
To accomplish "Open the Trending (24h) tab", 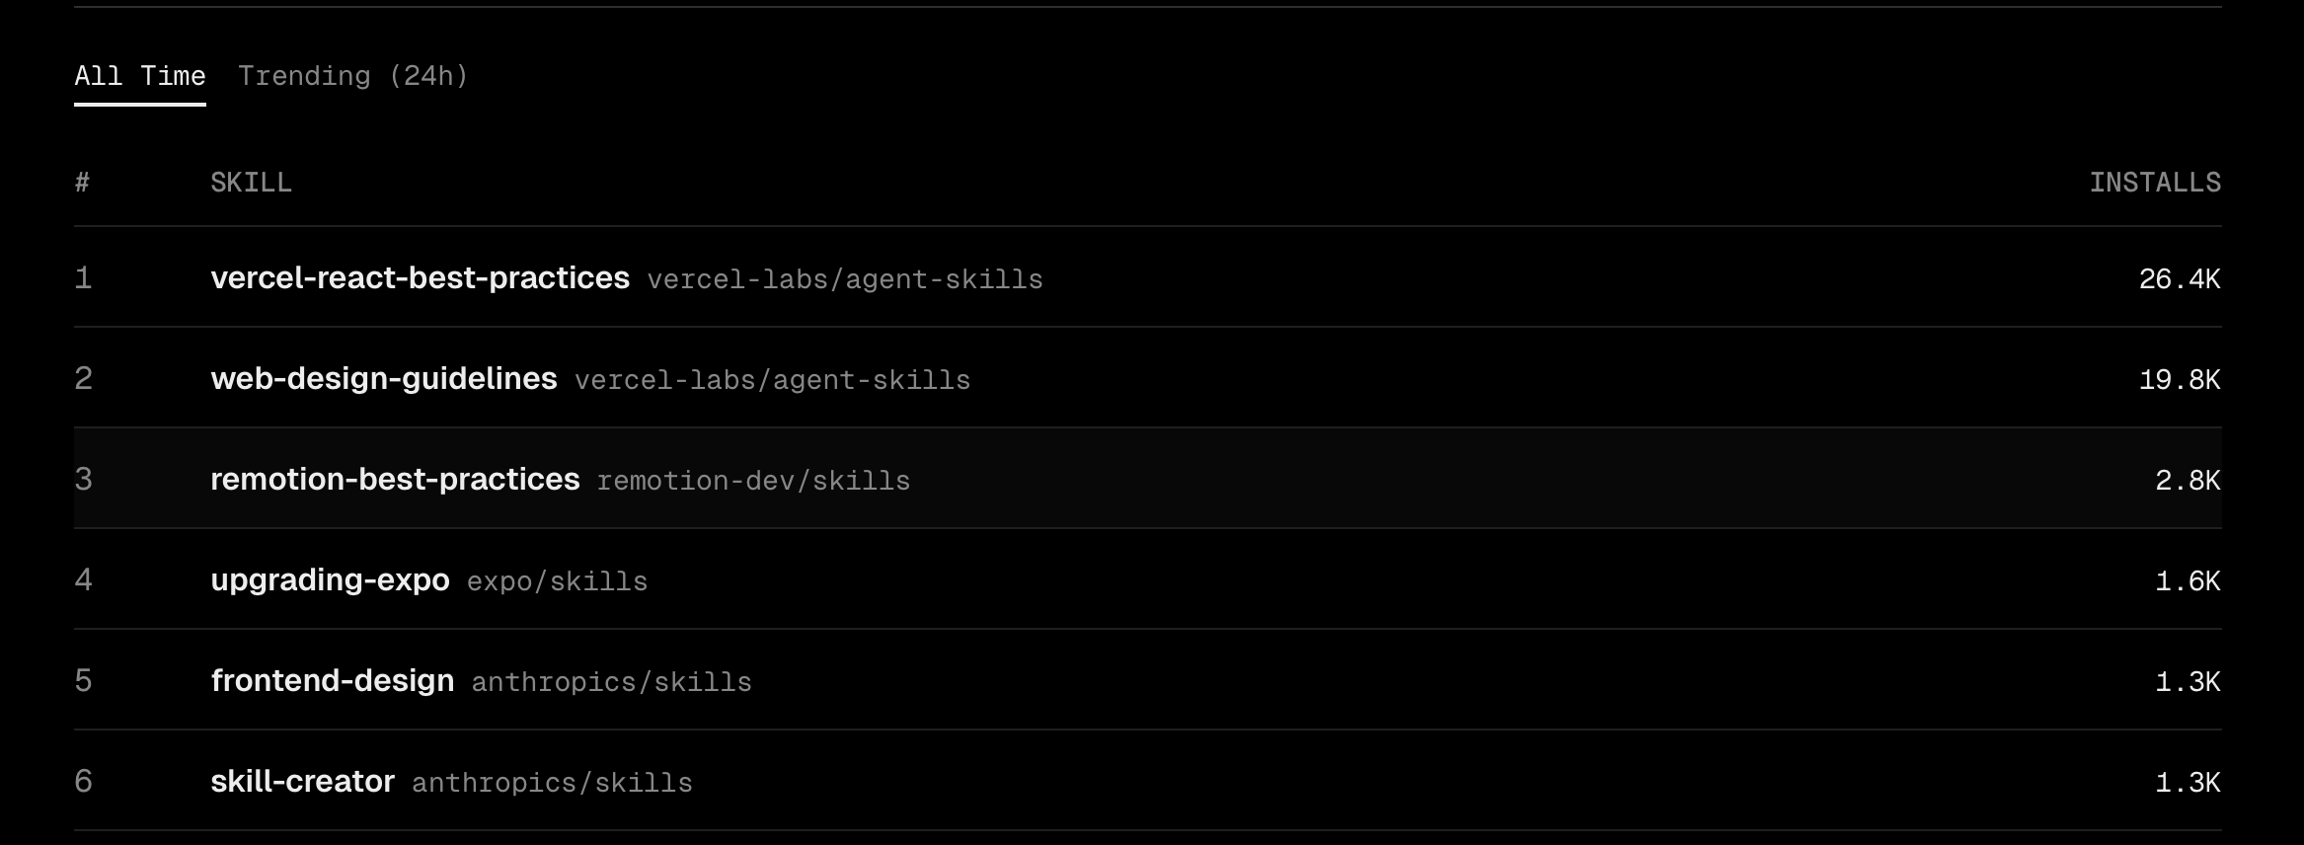I will point(352,76).
